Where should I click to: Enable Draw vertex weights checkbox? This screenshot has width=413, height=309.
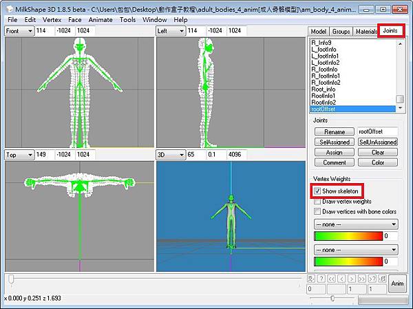click(x=317, y=201)
